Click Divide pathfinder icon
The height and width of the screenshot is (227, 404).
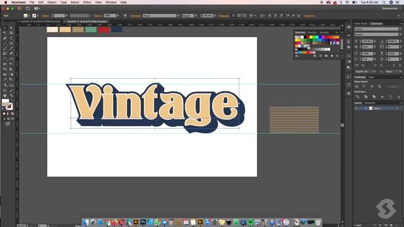tap(357, 96)
